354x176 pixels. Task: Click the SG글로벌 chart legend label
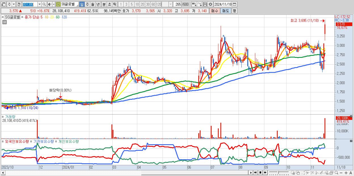pyautogui.click(x=13, y=17)
